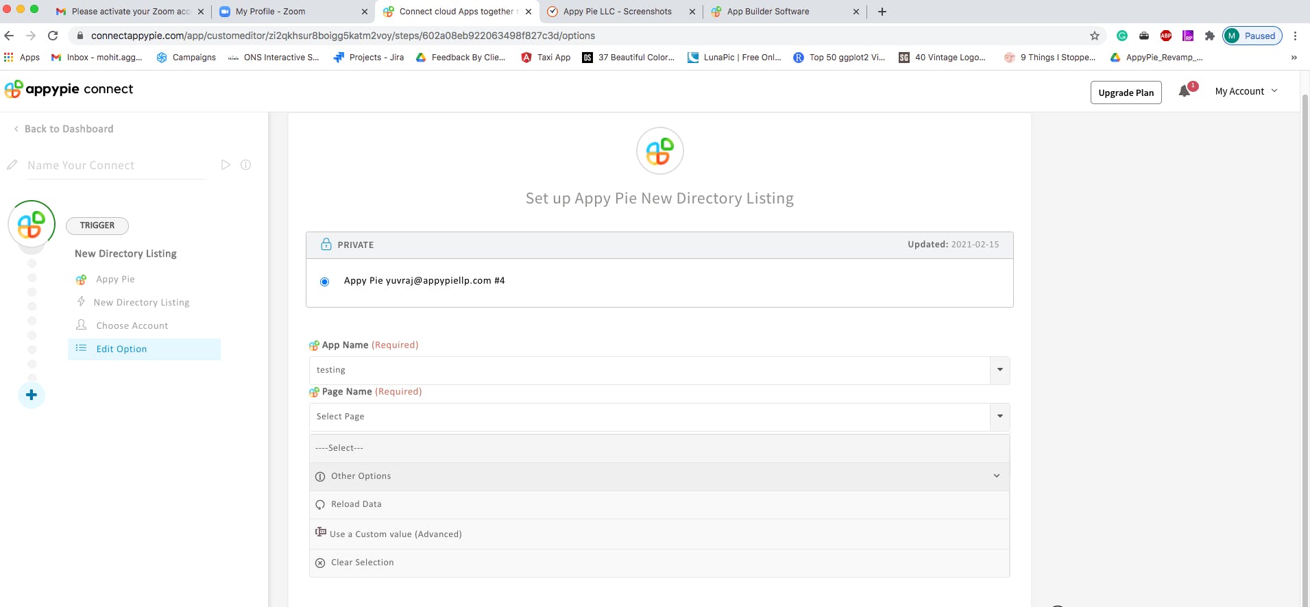This screenshot has width=1310, height=607.
Task: Open Inbox bookmark in bookmarks bar
Action: tap(97, 58)
